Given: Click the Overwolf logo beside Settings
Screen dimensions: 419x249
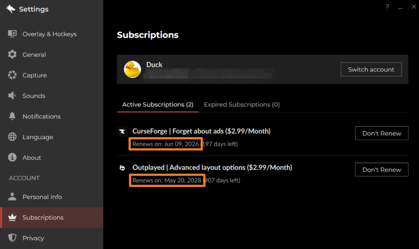Looking at the screenshot, I should coord(10,9).
